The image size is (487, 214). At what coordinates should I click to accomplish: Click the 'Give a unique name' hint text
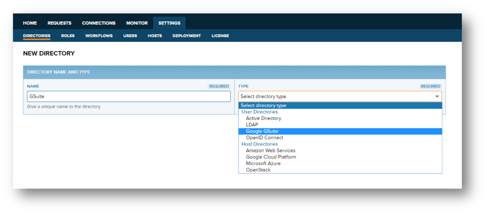[64, 107]
